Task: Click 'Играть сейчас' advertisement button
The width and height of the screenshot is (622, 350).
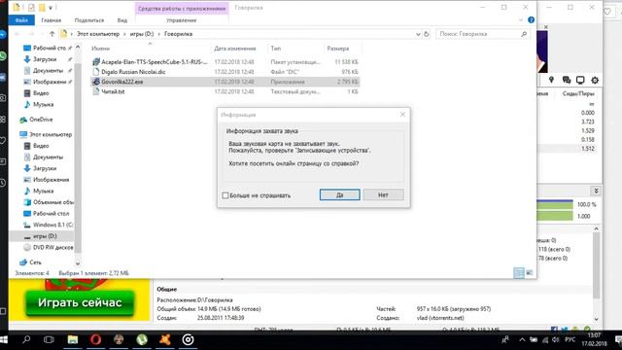Action: (80, 302)
